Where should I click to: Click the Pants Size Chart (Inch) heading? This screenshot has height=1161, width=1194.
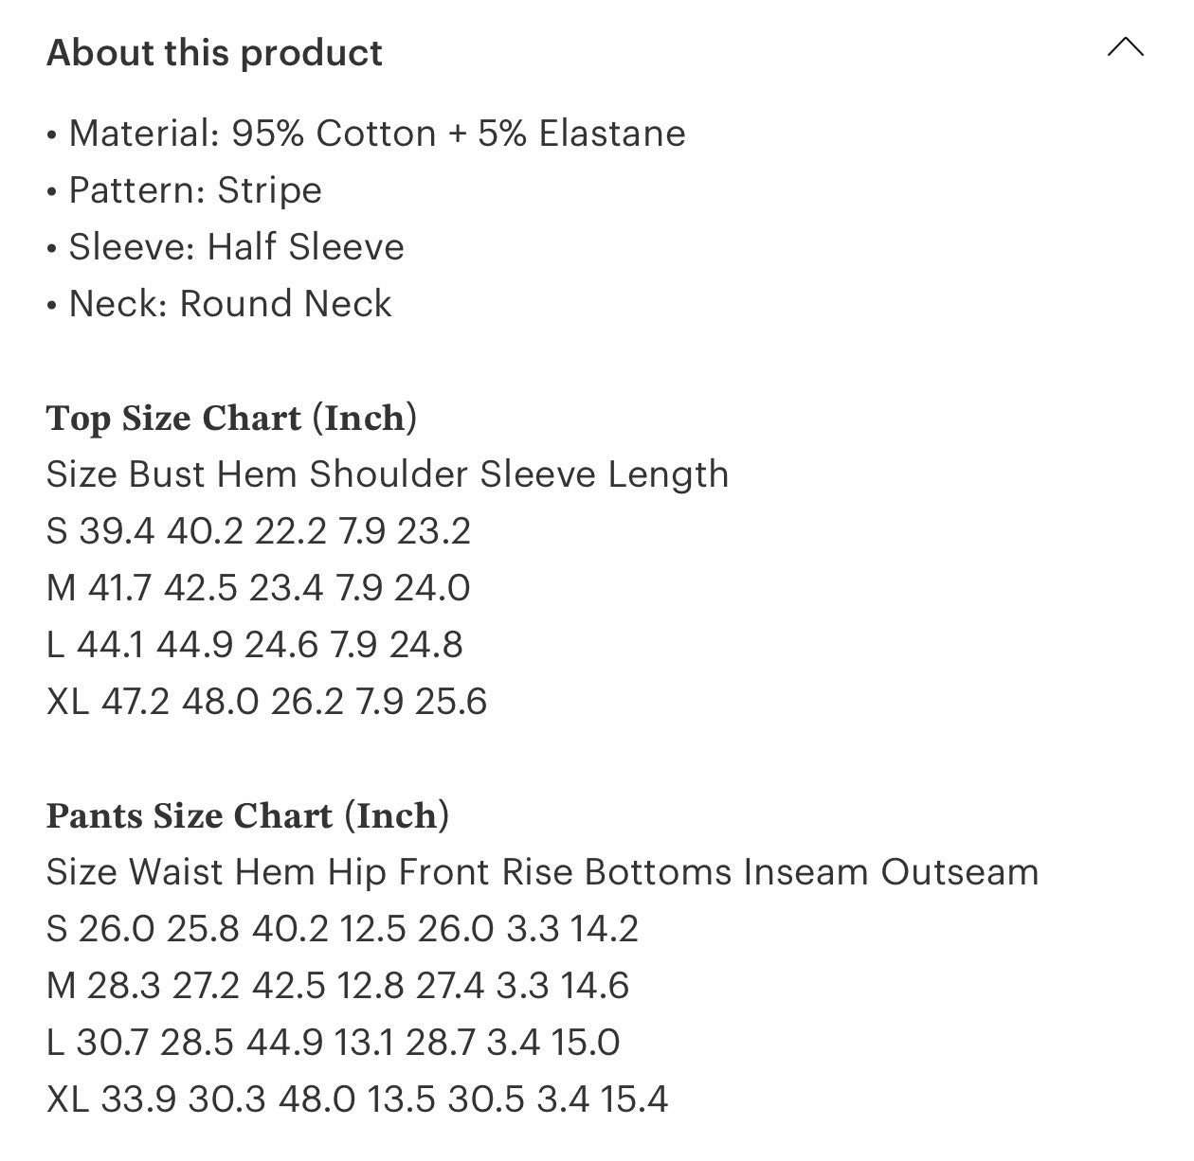(247, 815)
